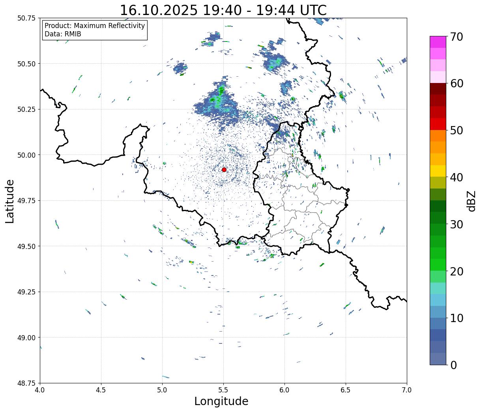481x411 pixels.
Task: Click the colorbar tick label '60'
Action: pyautogui.click(x=457, y=83)
